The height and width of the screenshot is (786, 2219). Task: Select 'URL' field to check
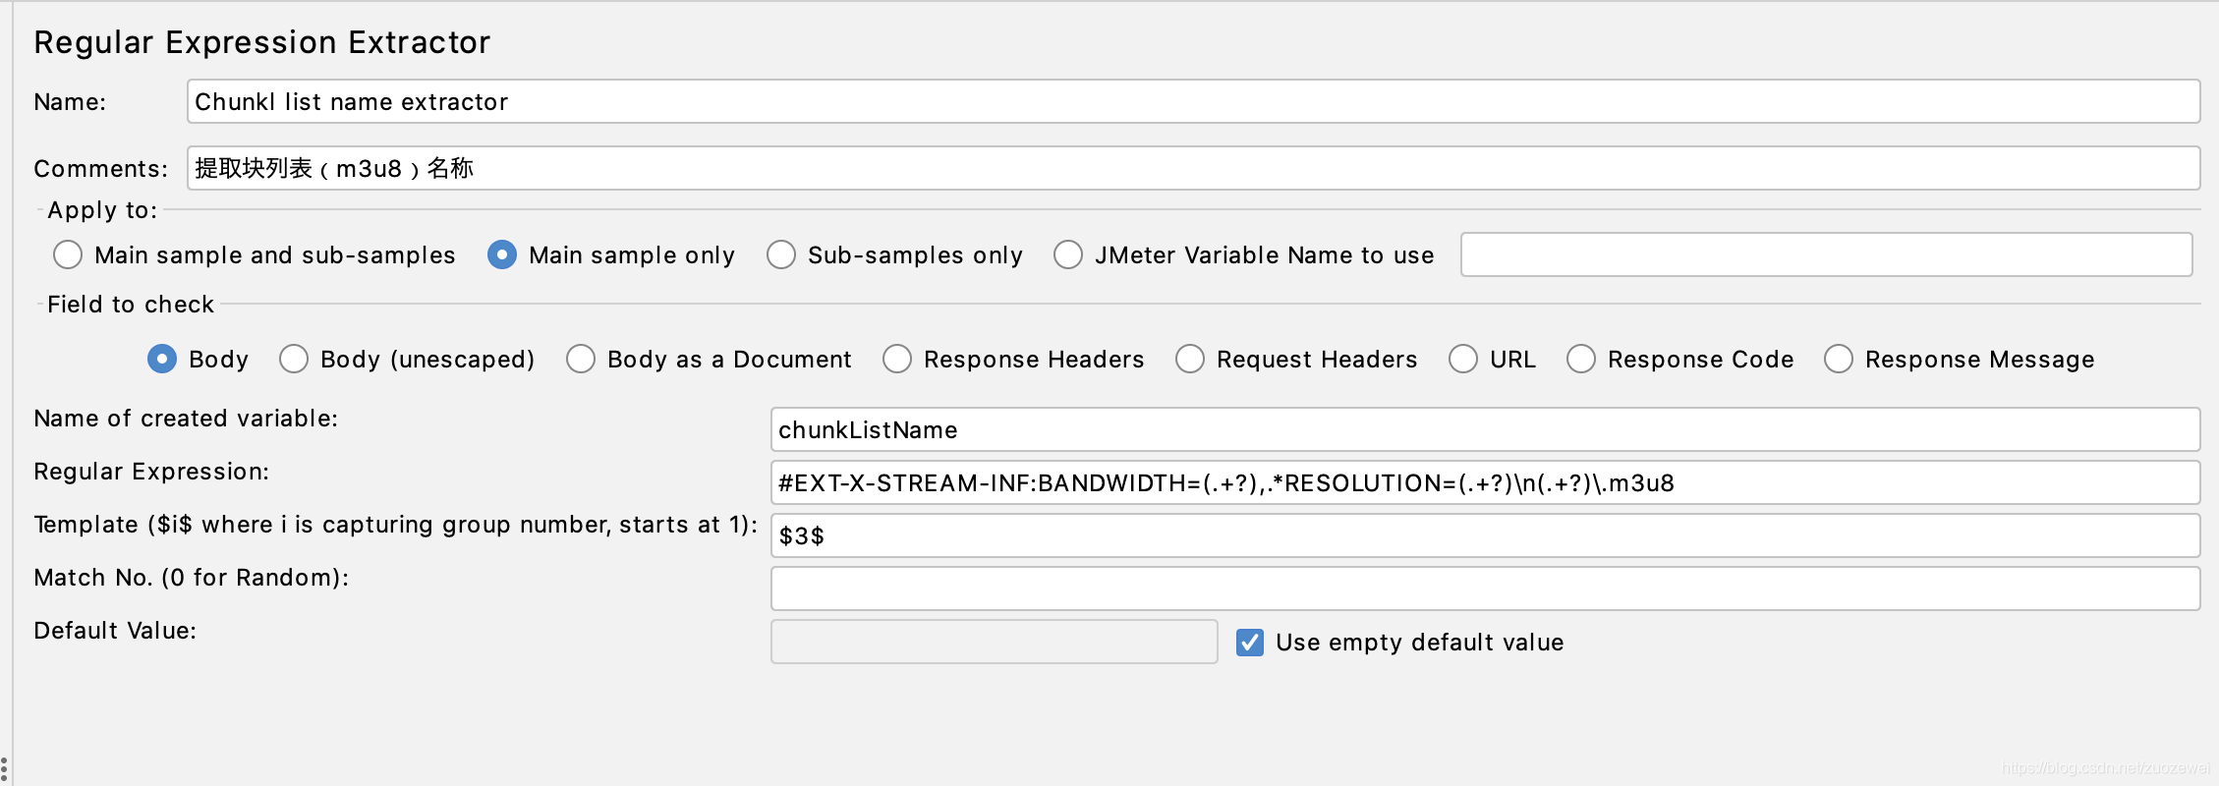click(x=1463, y=359)
